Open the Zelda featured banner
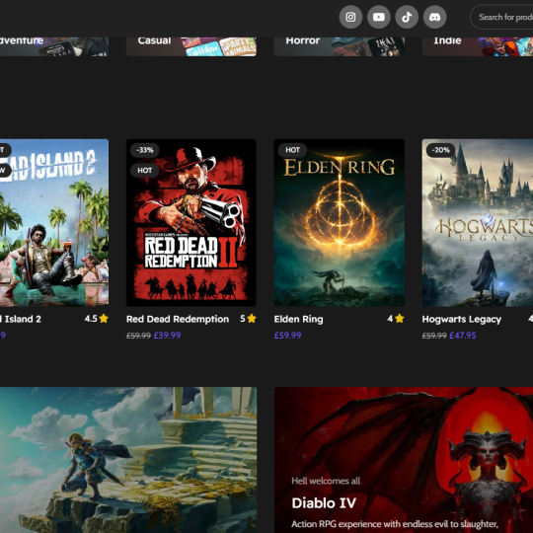The width and height of the screenshot is (533, 533). pyautogui.click(x=128, y=460)
